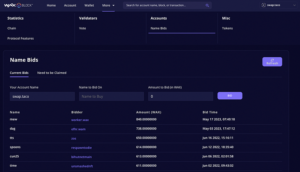
Task: Click the name 'spoons' in the bids table
Action: click(x=15, y=147)
